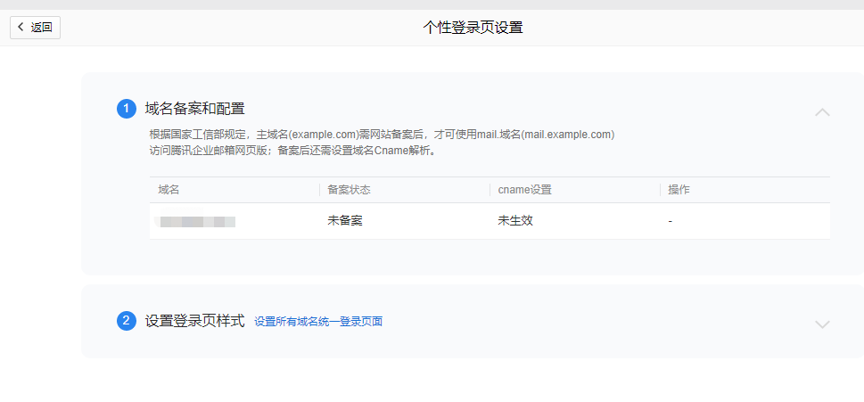This screenshot has width=864, height=402.
Task: Select the 域名 column header
Action: (169, 190)
